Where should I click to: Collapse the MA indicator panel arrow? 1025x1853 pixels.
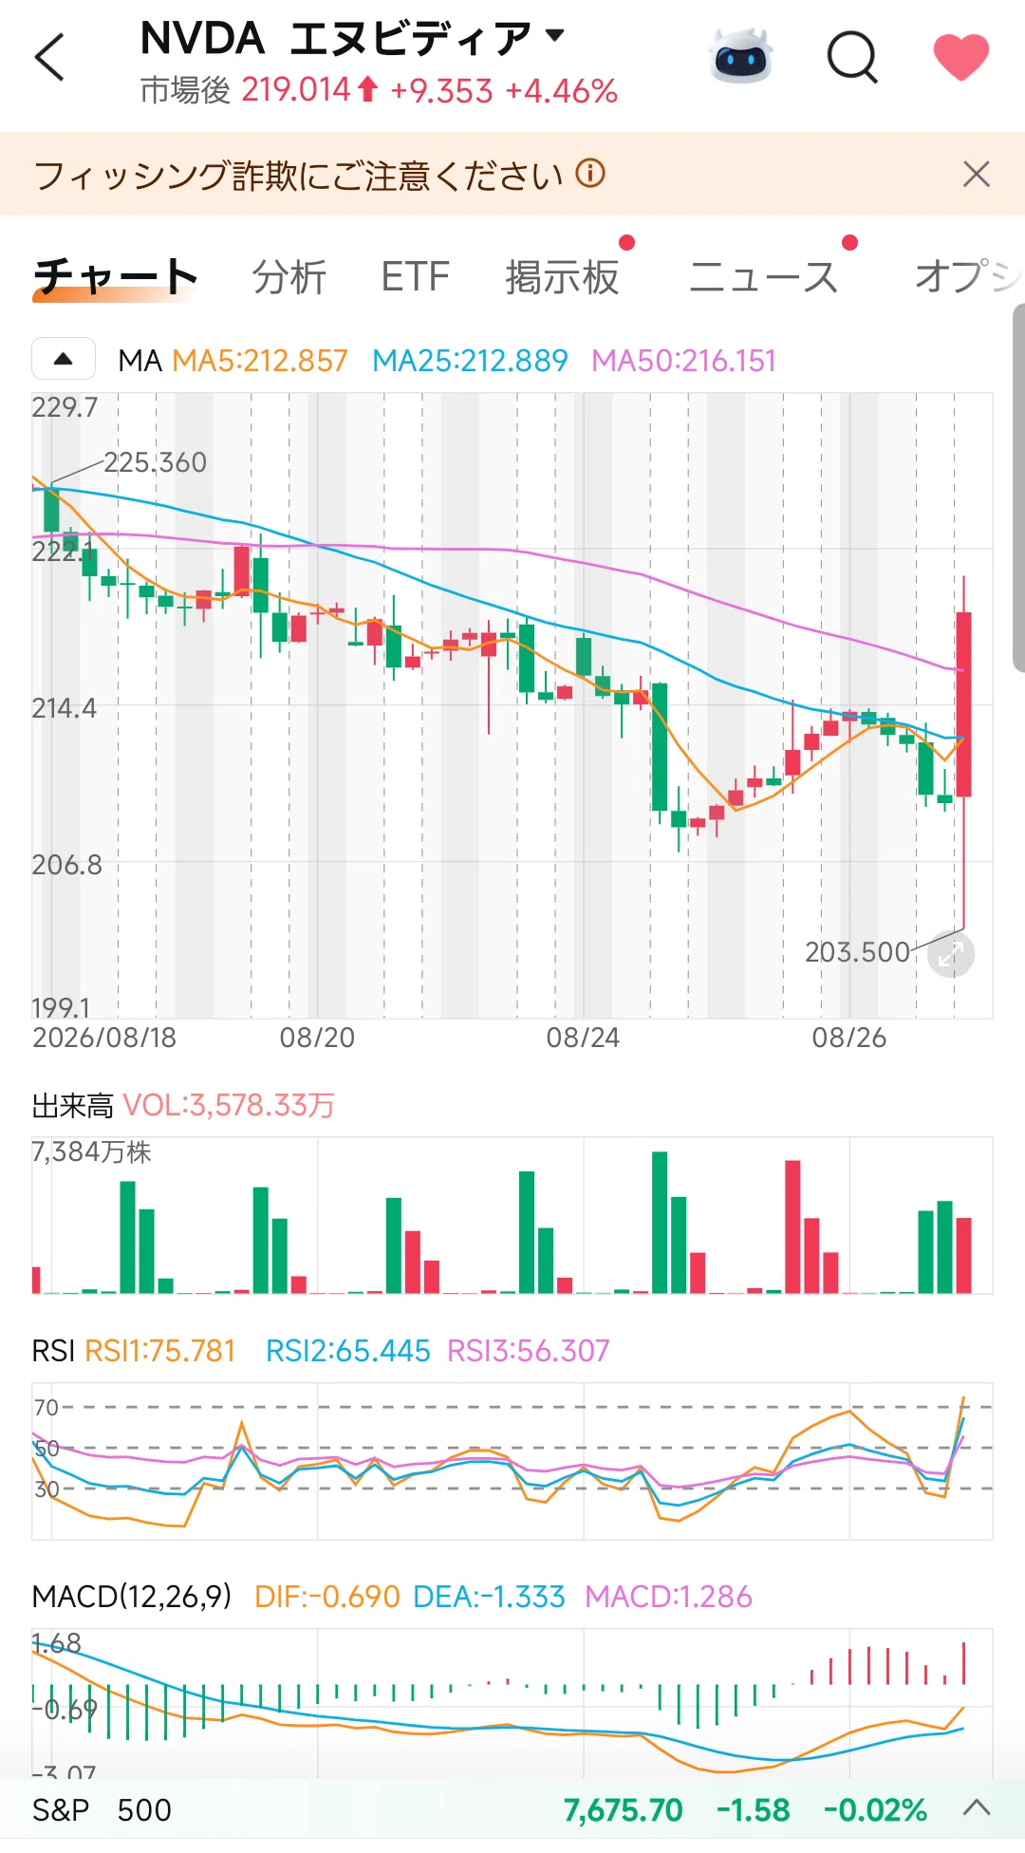pyautogui.click(x=64, y=359)
